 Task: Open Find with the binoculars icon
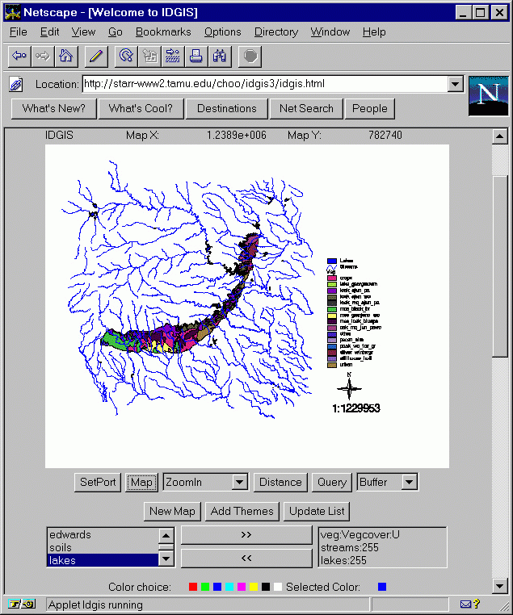click(x=220, y=56)
